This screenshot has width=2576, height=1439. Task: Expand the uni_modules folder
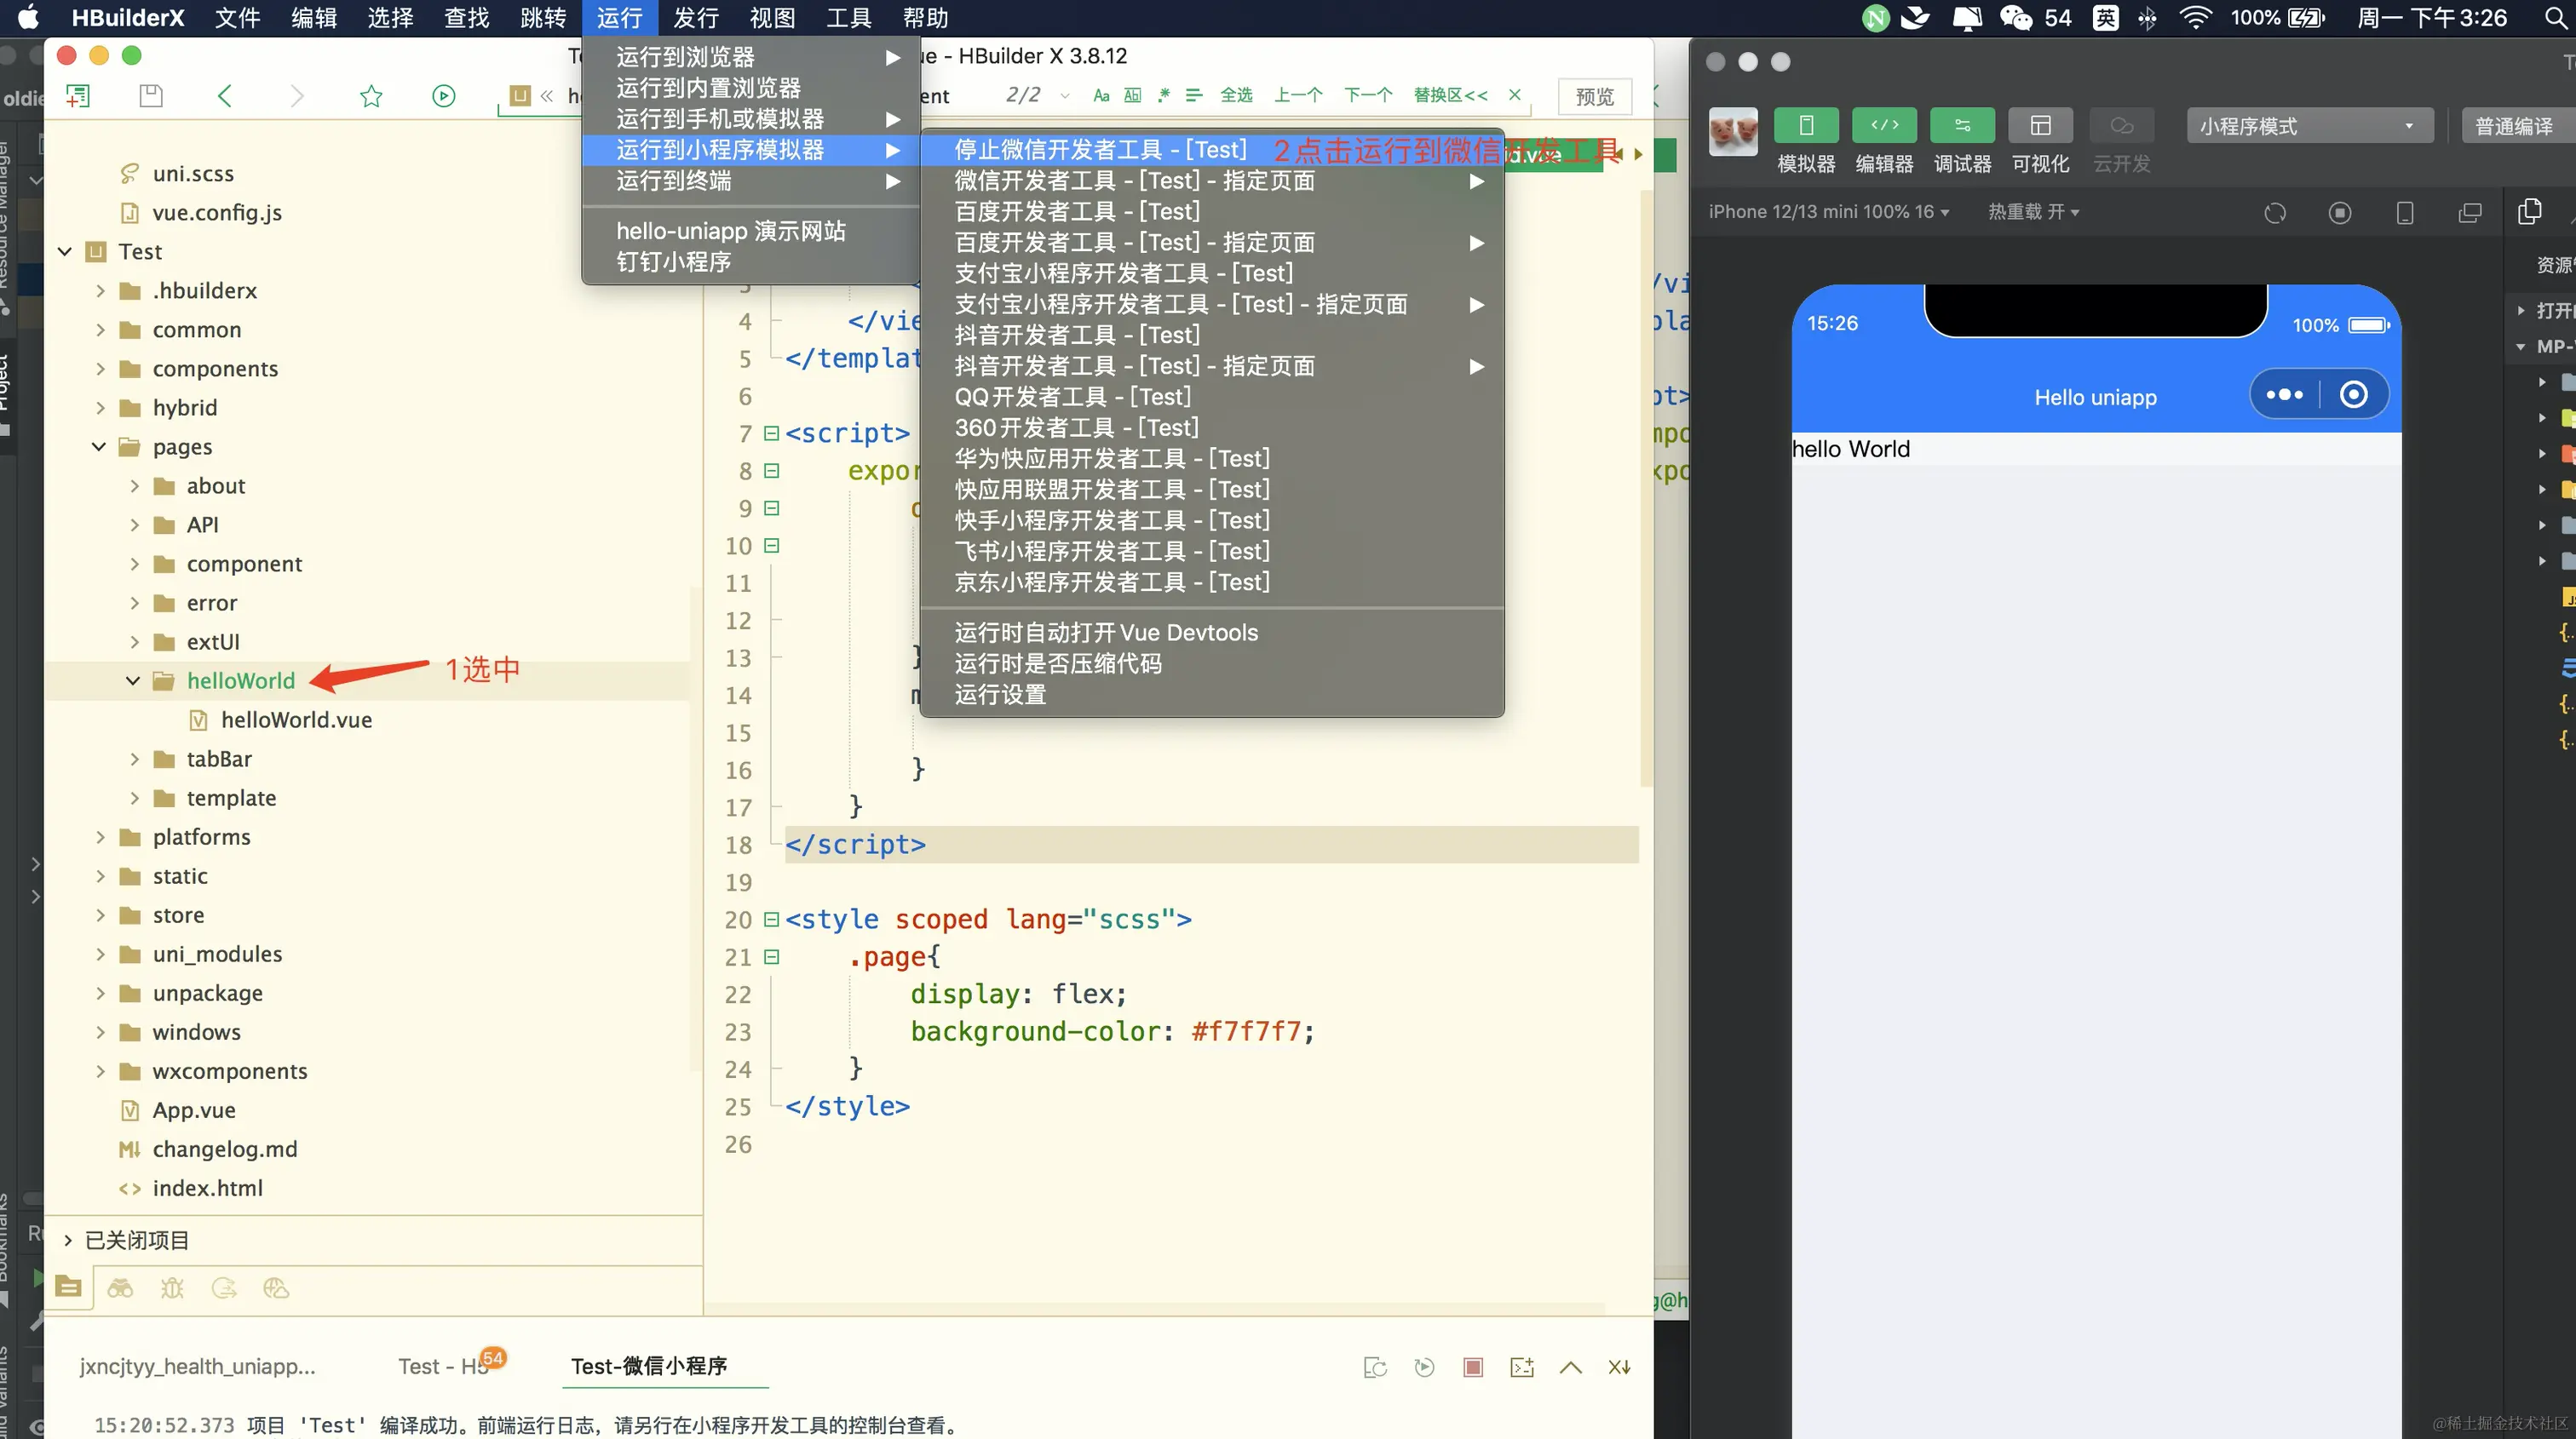point(100,955)
